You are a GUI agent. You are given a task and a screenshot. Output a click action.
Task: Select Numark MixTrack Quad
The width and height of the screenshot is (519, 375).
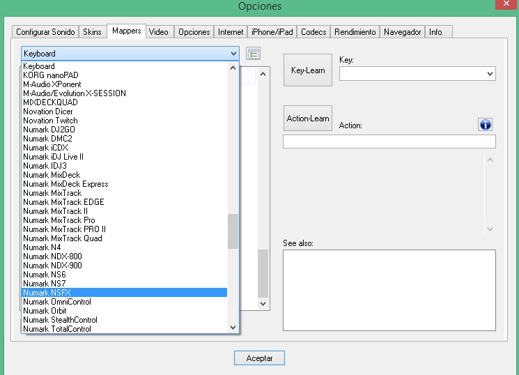point(125,238)
